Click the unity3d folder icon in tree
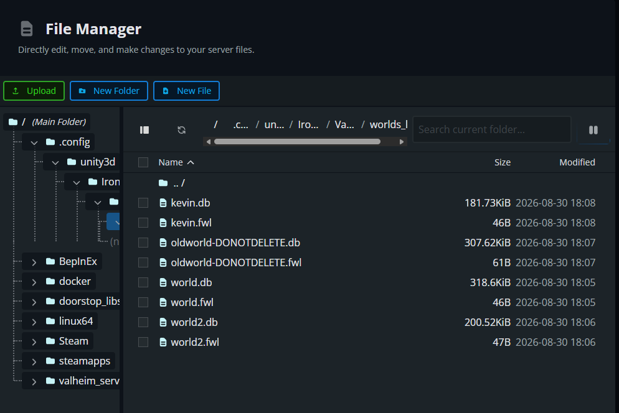 (72, 162)
